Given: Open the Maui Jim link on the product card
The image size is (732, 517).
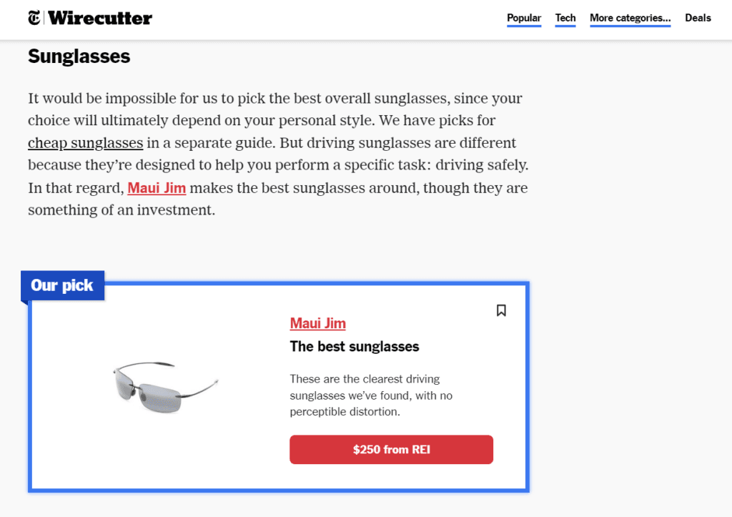Looking at the screenshot, I should click(317, 323).
